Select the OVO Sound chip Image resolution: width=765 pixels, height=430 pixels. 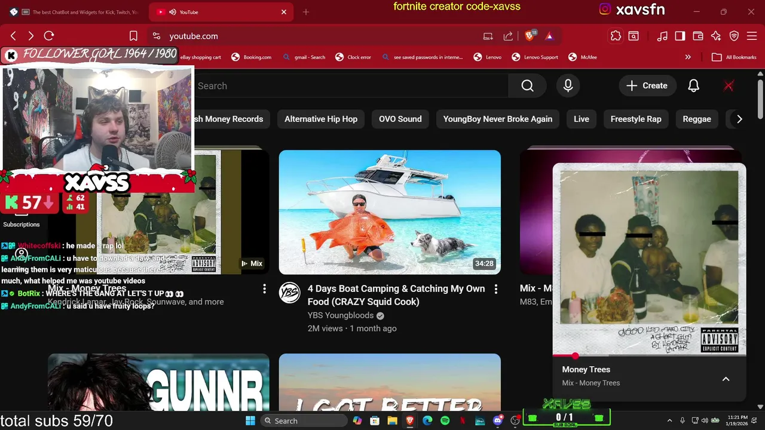coord(400,119)
